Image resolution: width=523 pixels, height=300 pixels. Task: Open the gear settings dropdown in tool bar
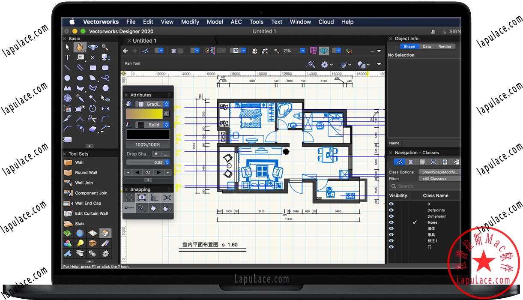327,64
